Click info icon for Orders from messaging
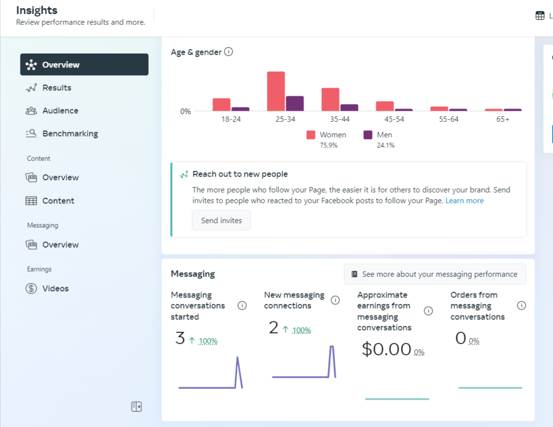Screen dimensions: 553x427 pyautogui.click(x=521, y=306)
